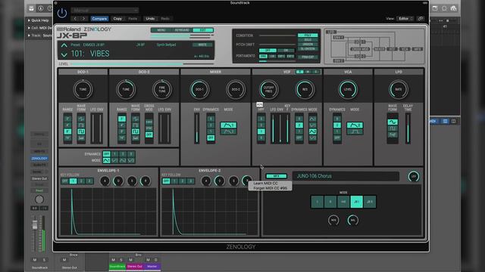This screenshot has width=485, height=272.
Task: Select previous tone with up chevron
Action: click(64, 45)
